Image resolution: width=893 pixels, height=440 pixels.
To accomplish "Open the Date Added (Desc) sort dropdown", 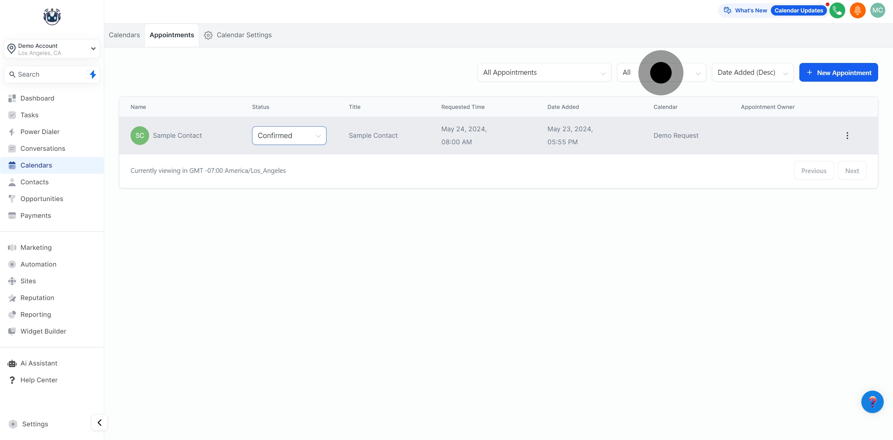I will tap(752, 73).
